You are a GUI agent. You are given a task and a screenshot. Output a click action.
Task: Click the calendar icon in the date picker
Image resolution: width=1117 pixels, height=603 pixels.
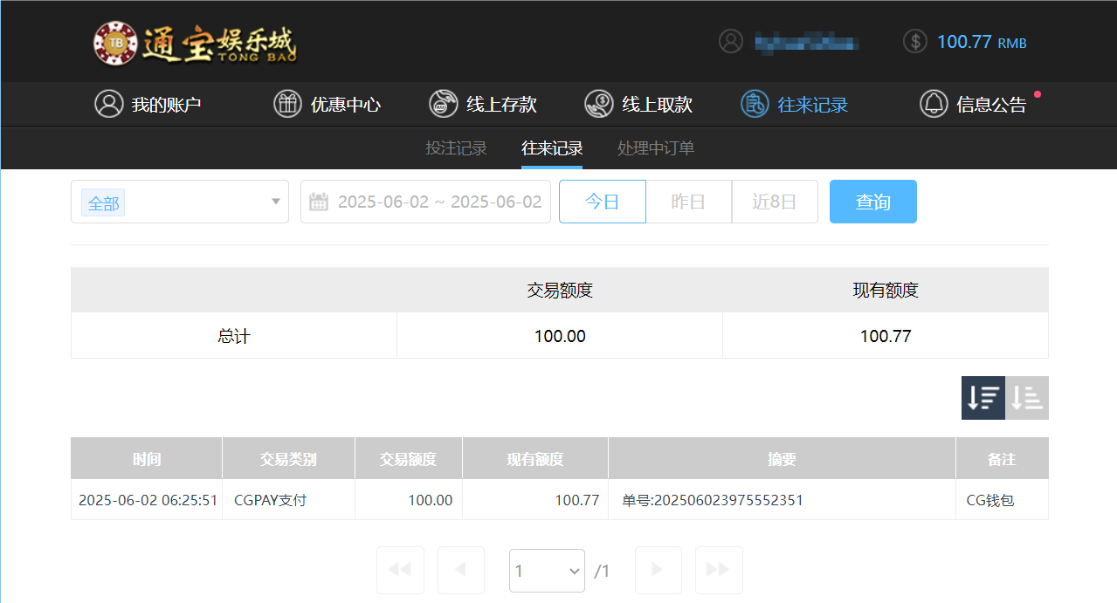[x=318, y=202]
